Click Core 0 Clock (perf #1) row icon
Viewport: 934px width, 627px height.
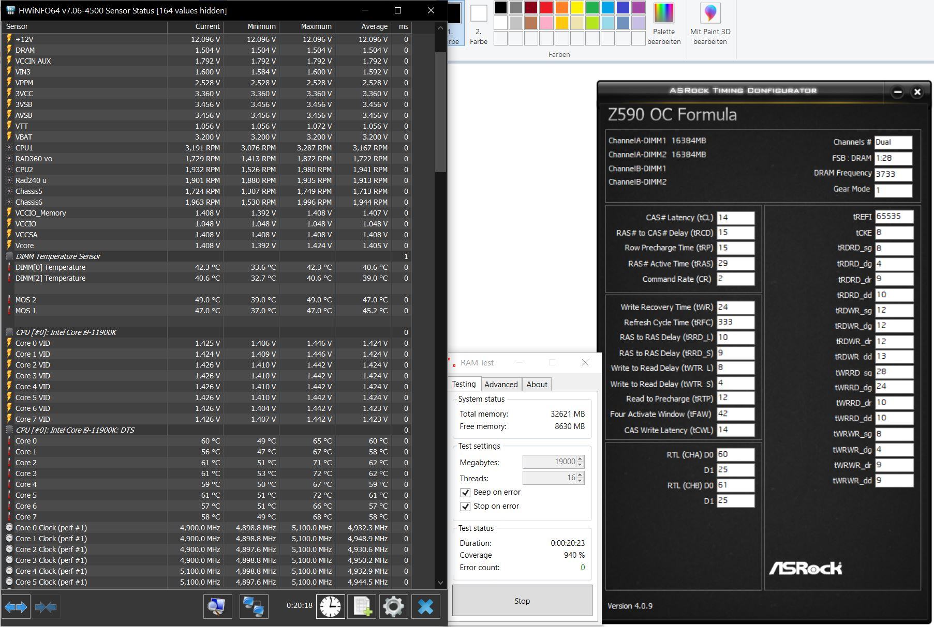pyautogui.click(x=9, y=528)
